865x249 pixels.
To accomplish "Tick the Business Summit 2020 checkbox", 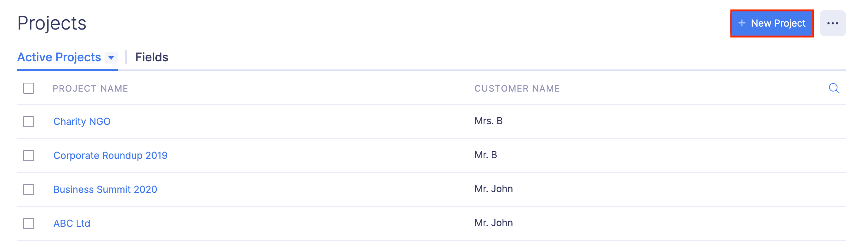I will tap(29, 190).
